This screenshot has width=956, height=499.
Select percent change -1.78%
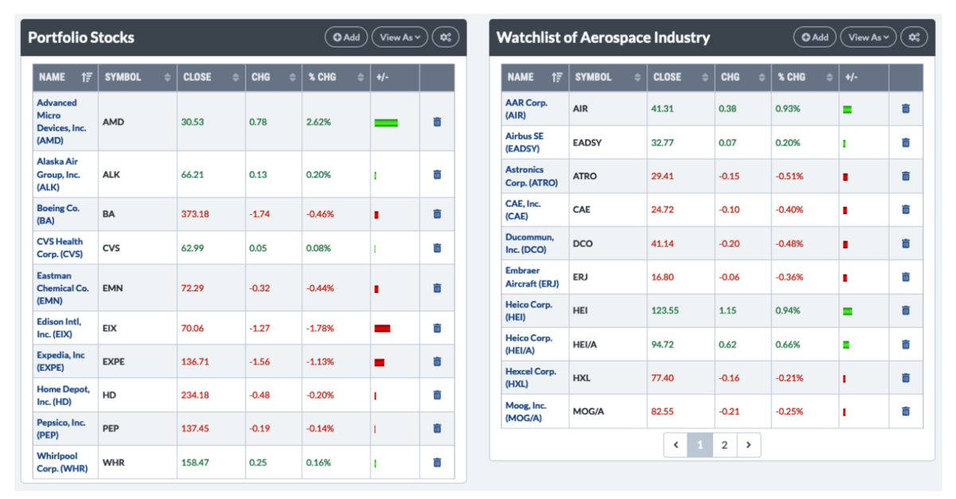click(322, 328)
